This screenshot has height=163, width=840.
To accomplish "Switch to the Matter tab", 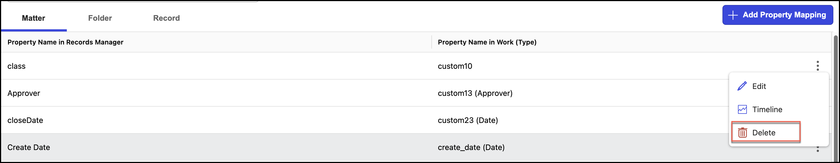I will (x=33, y=18).
